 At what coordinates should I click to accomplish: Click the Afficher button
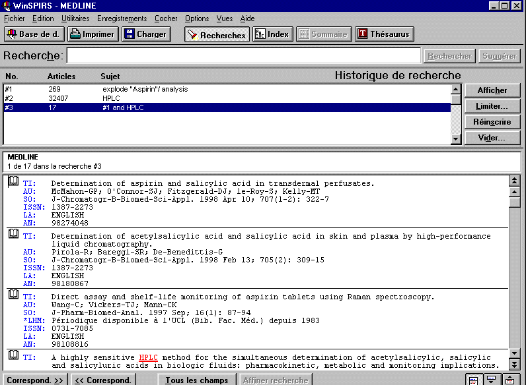[x=492, y=90]
